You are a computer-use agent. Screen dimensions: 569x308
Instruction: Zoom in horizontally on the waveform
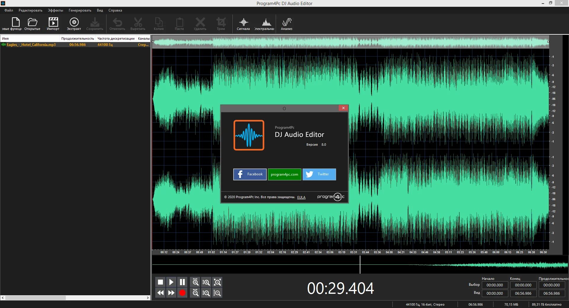[195, 282]
